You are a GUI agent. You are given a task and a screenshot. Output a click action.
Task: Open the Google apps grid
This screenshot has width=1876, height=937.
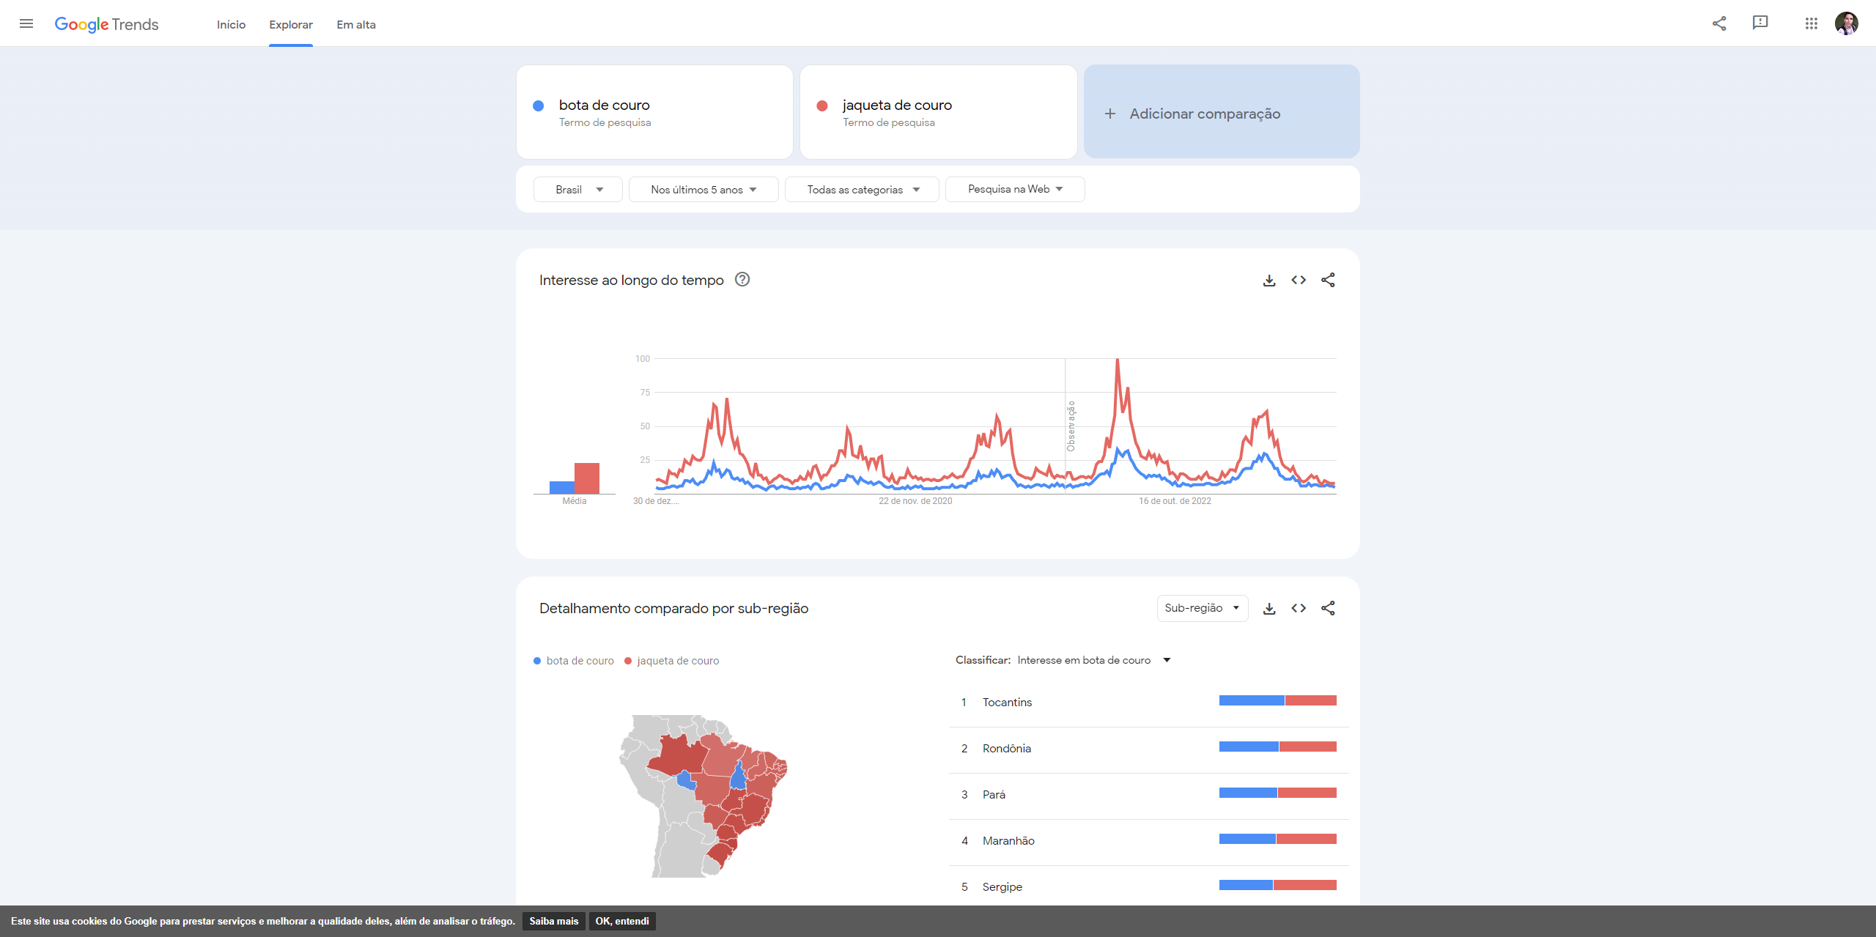[1812, 23]
